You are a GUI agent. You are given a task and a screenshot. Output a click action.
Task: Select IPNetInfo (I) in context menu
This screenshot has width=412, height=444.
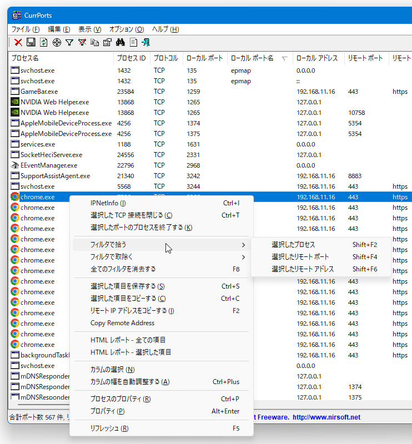pyautogui.click(x=162, y=203)
